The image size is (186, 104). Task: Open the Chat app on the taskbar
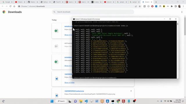pos(76,101)
